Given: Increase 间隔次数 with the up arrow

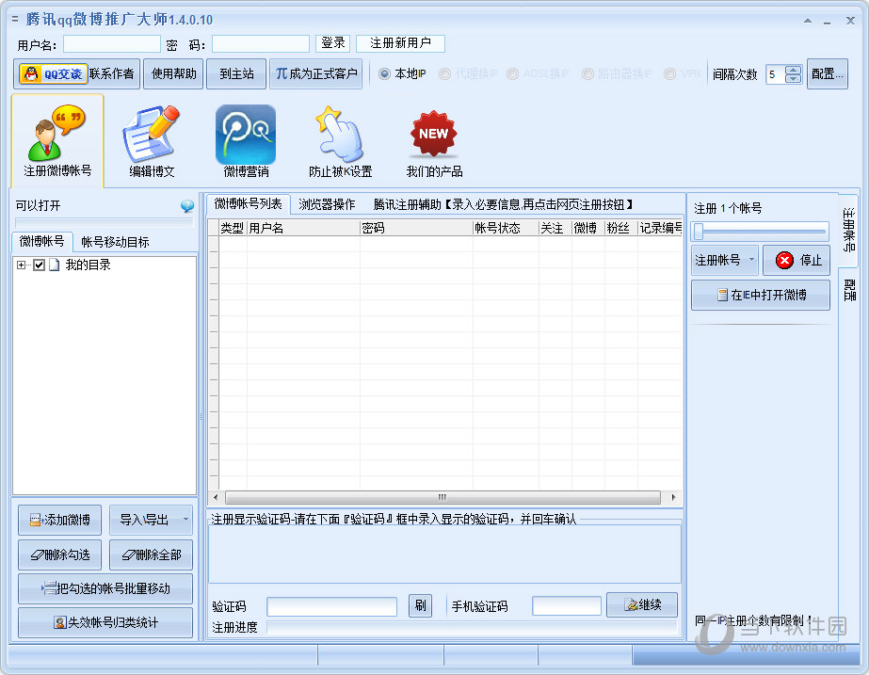Looking at the screenshot, I should point(794,70).
